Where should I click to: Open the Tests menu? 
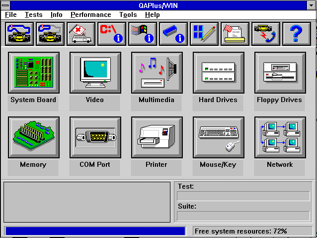[x=34, y=15]
